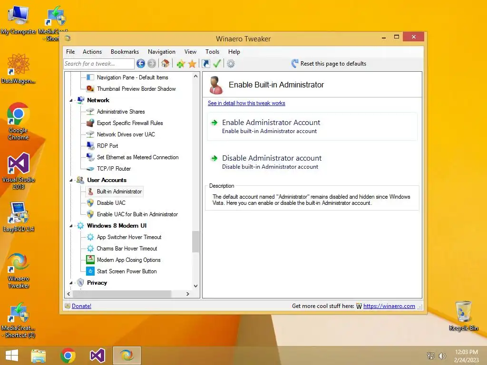This screenshot has width=487, height=365.
Task: Click the network tray icon
Action: [x=431, y=355]
